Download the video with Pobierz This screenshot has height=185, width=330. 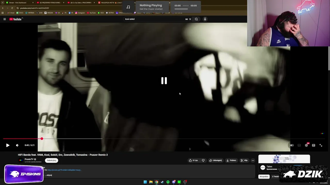[x=231, y=160]
